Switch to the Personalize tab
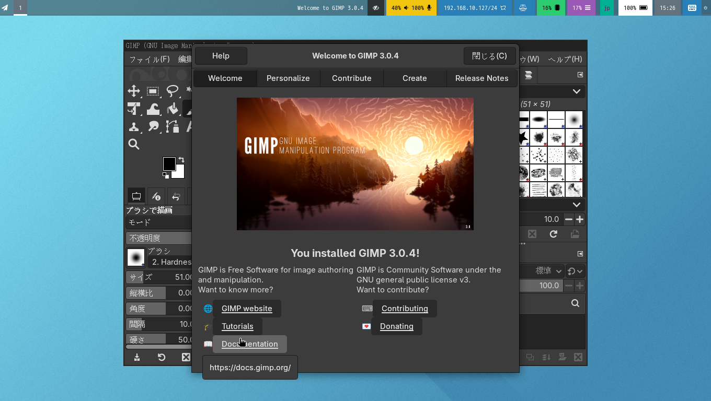Image resolution: width=711 pixels, height=401 pixels. (x=288, y=78)
